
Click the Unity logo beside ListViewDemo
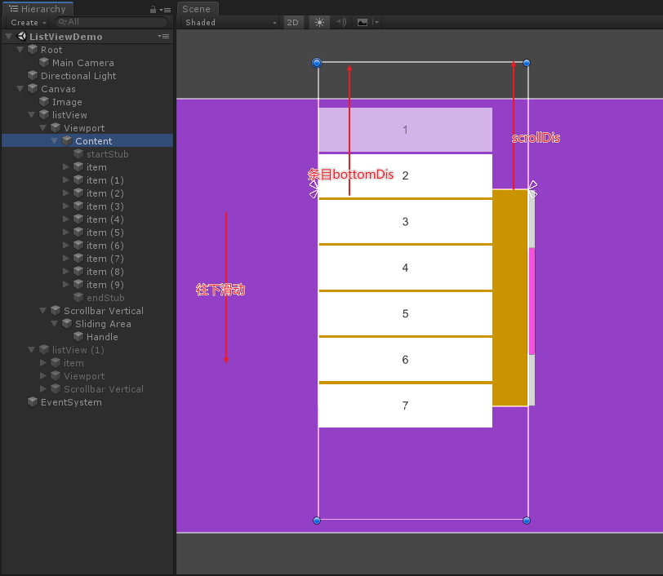[21, 37]
